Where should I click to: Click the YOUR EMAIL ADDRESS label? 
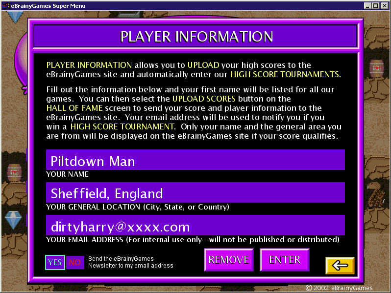tap(193, 240)
